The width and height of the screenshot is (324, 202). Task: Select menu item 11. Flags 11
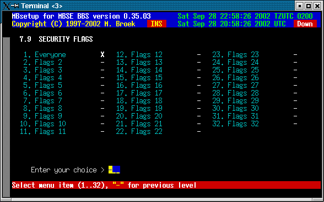click(x=43, y=132)
